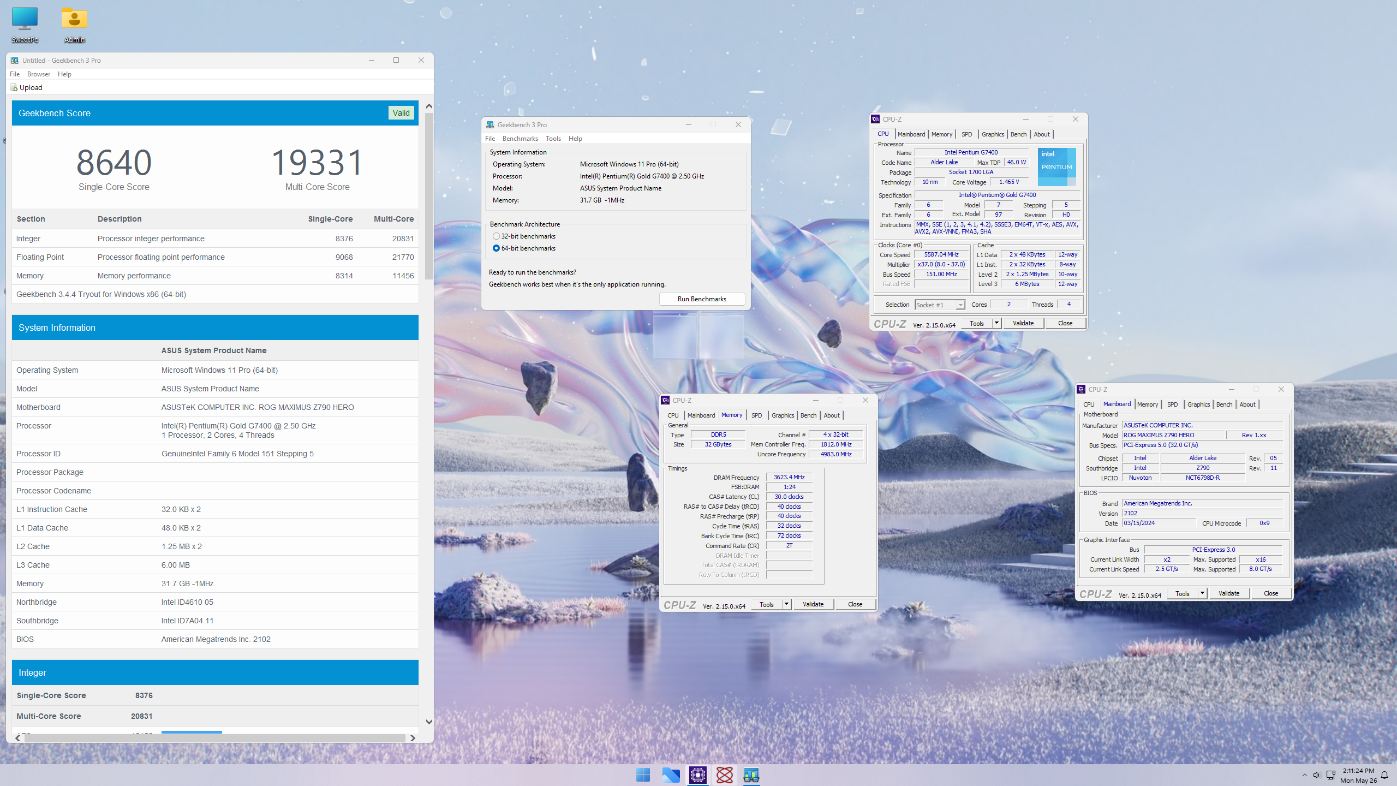Open the Admin folder desktop icon
This screenshot has height=786, width=1397.
74,25
